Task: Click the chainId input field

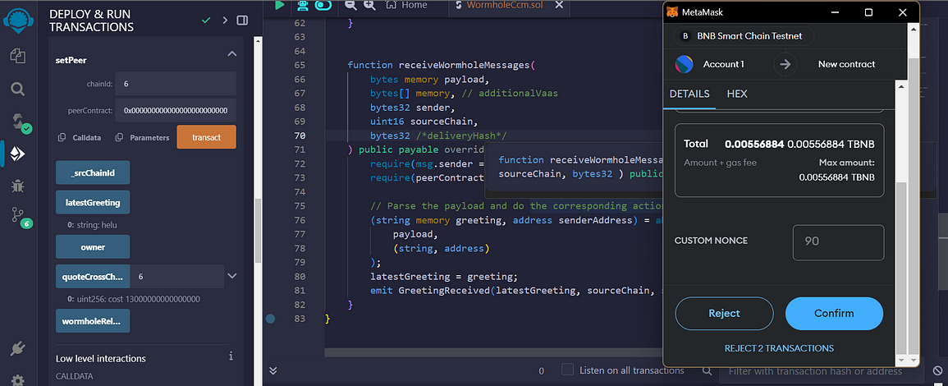Action: pyautogui.click(x=176, y=84)
